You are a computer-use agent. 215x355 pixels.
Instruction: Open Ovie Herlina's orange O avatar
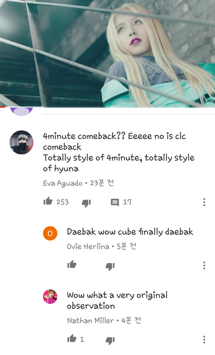(x=50, y=233)
